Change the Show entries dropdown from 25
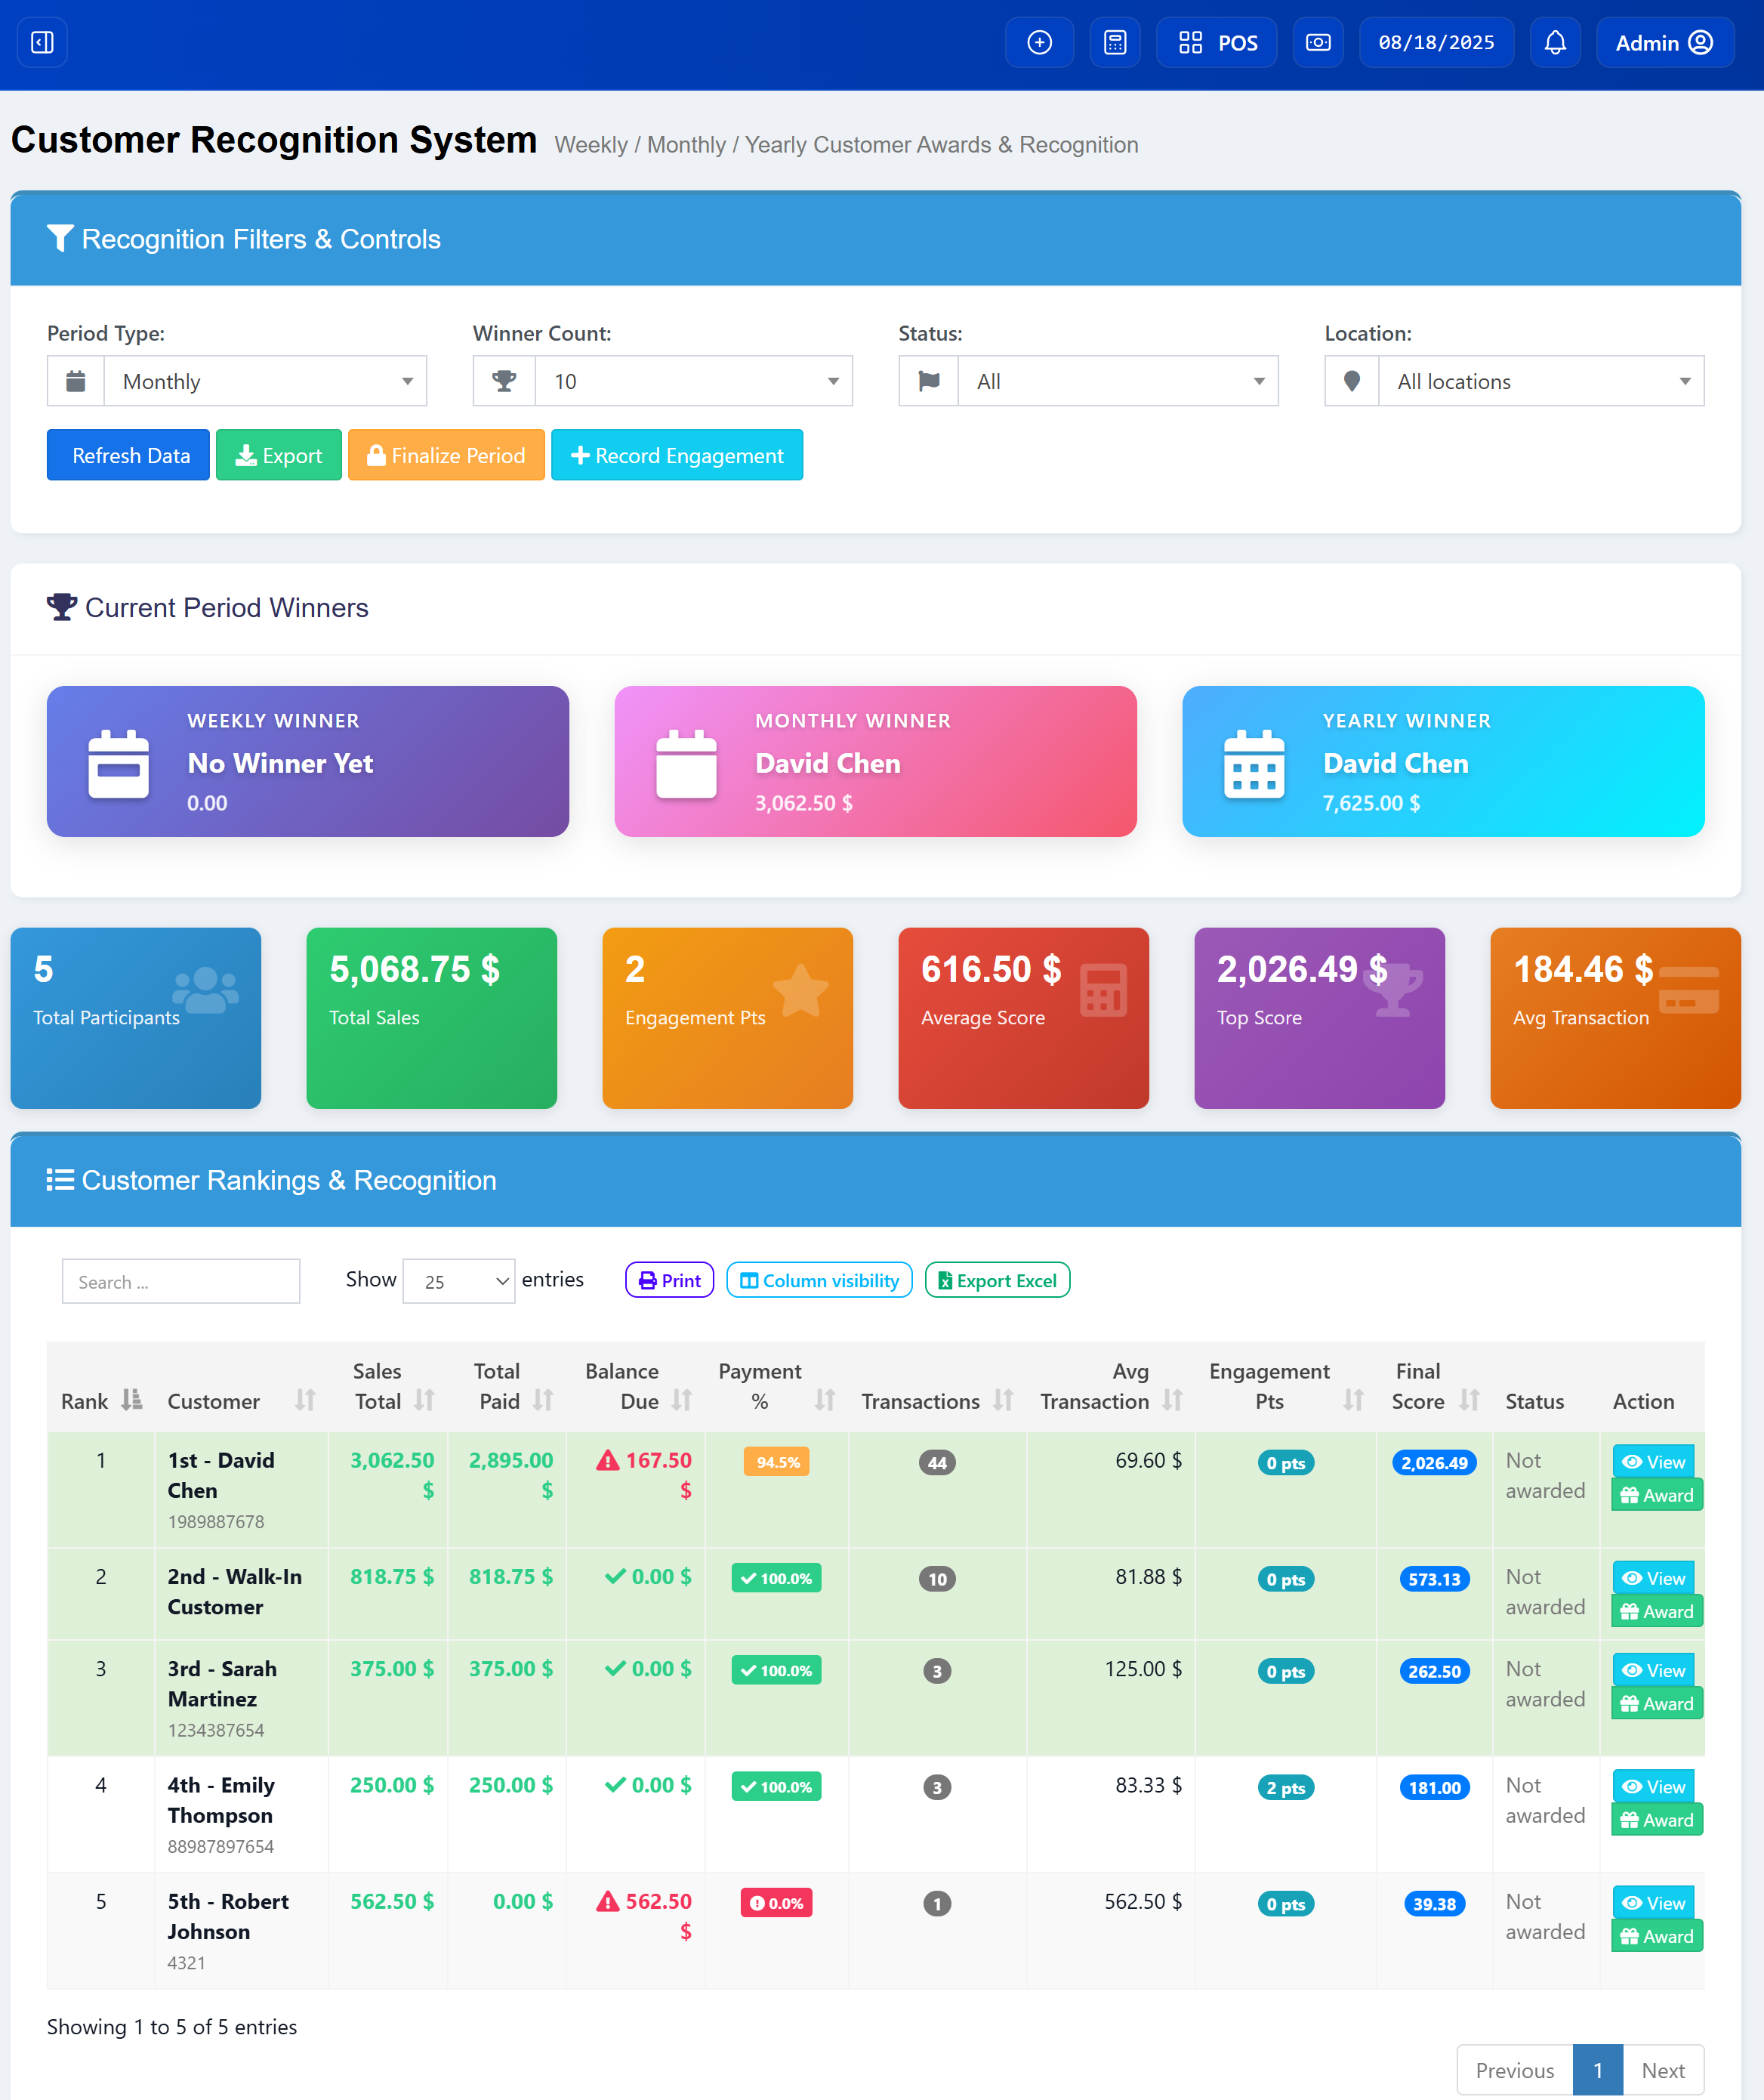Screen dimensions: 1764x2100 (x=458, y=1280)
